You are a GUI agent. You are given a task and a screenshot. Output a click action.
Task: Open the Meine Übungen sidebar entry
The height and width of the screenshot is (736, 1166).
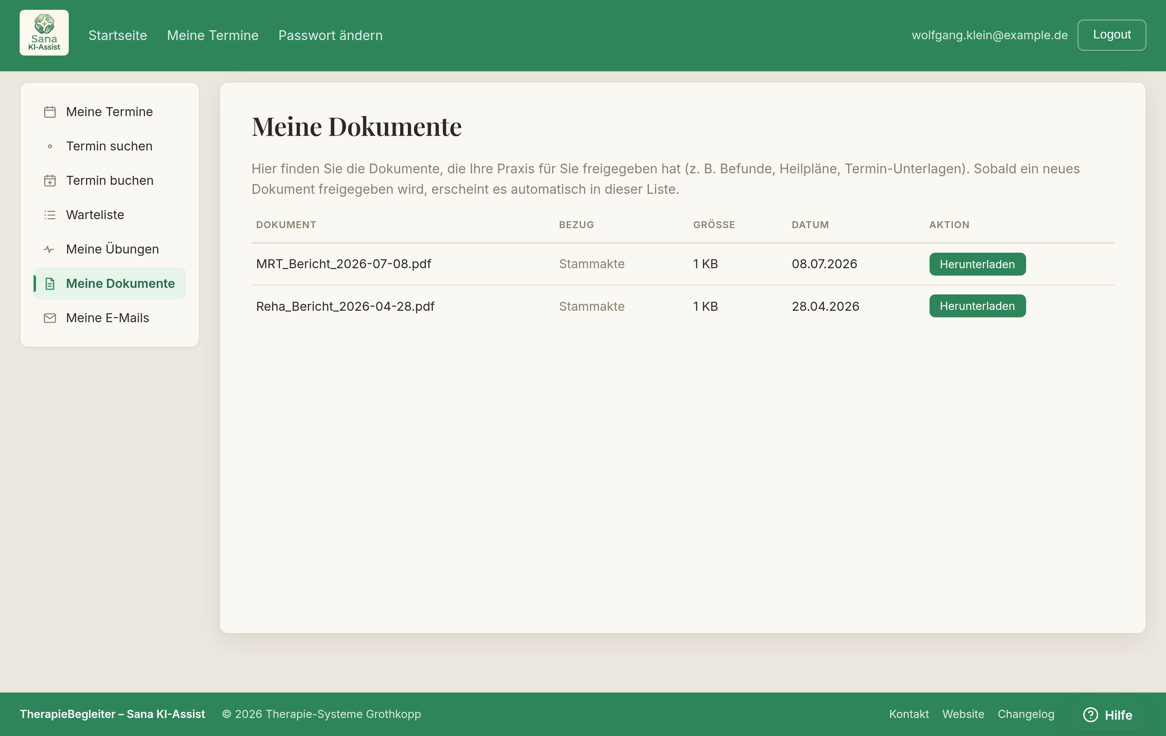pyautogui.click(x=109, y=249)
